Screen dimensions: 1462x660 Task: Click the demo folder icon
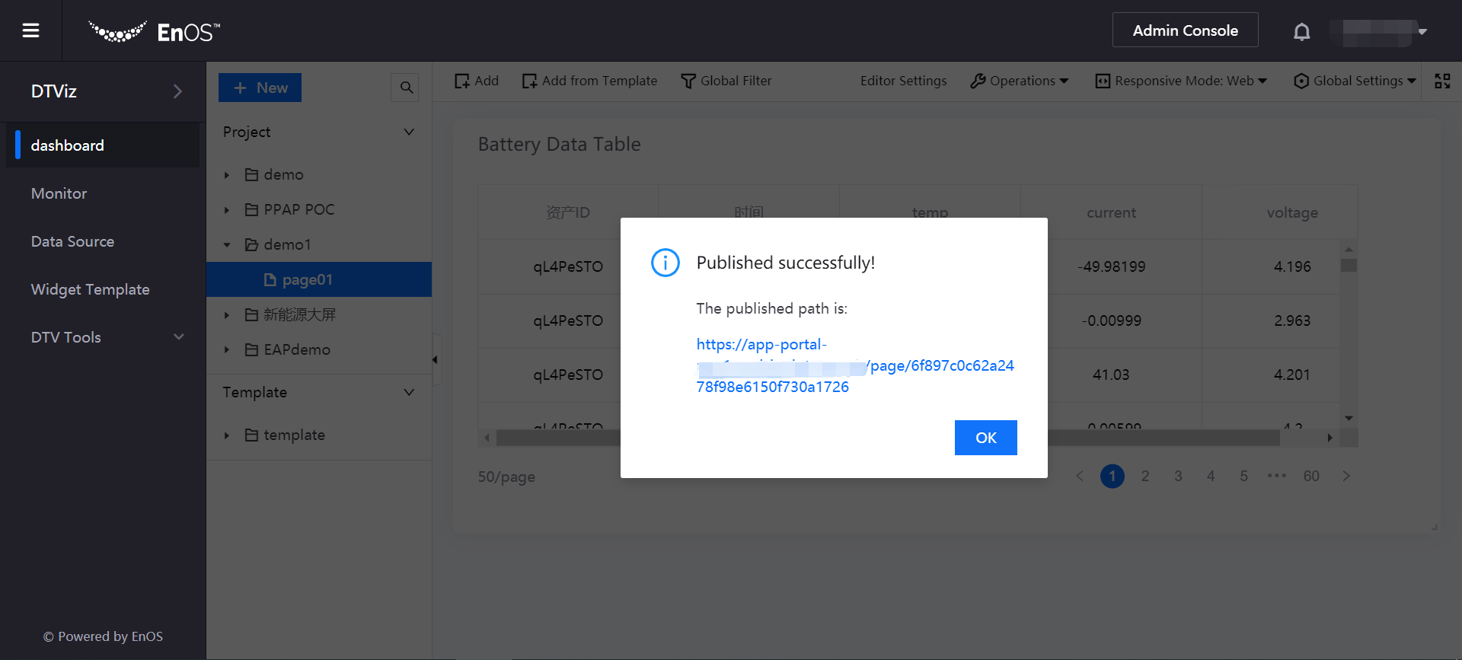point(251,174)
